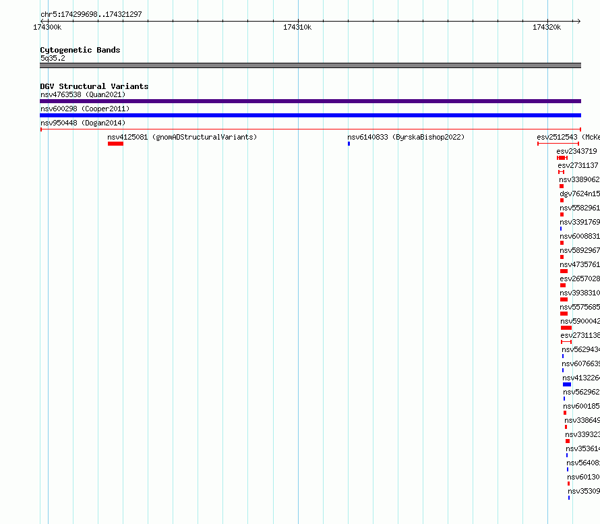The image size is (600, 524).
Task: Click the esv2657028 variant label
Action: [580, 279]
